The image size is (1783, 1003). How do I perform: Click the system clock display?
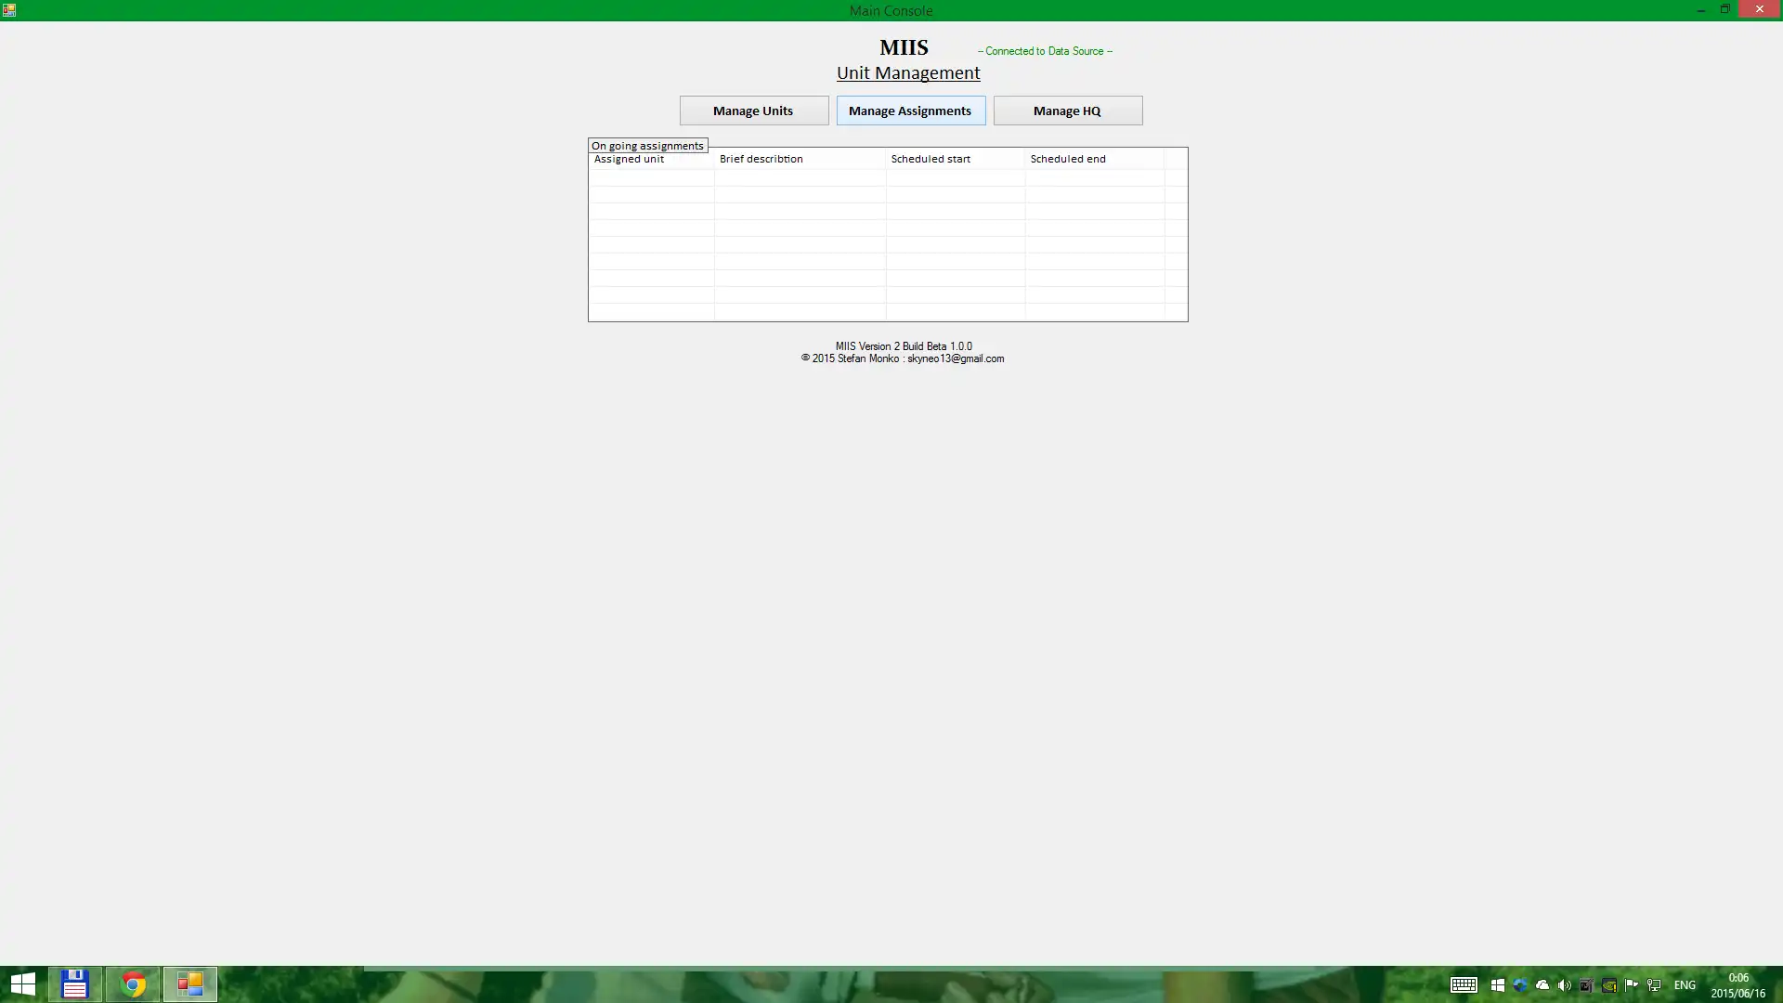point(1737,984)
